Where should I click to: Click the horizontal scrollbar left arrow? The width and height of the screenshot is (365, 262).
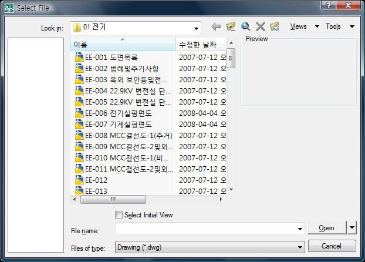coord(75,199)
